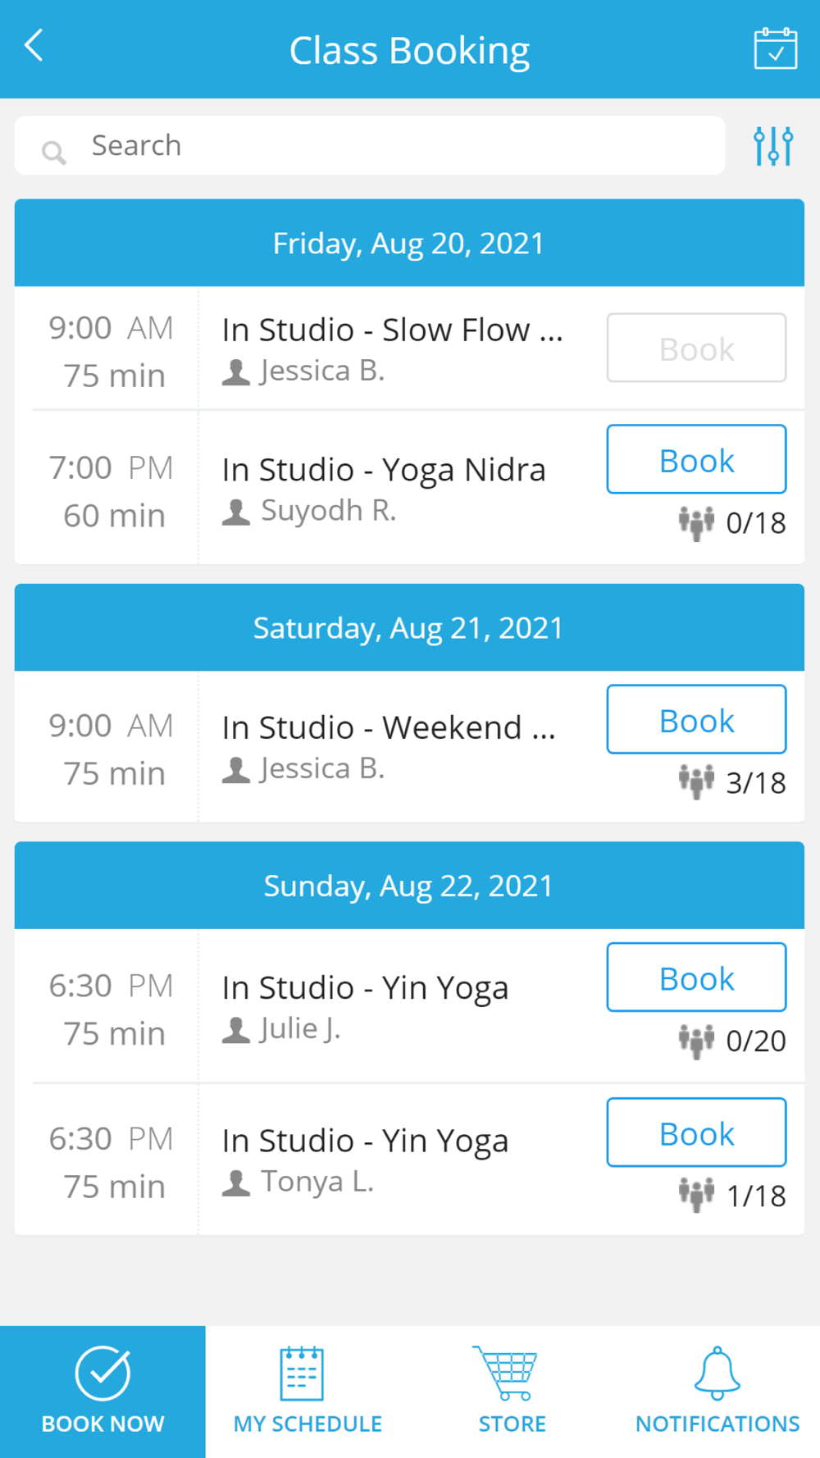Screen dimensions: 820x1458
Task: Open the Notifications tab
Action: coord(717,1391)
